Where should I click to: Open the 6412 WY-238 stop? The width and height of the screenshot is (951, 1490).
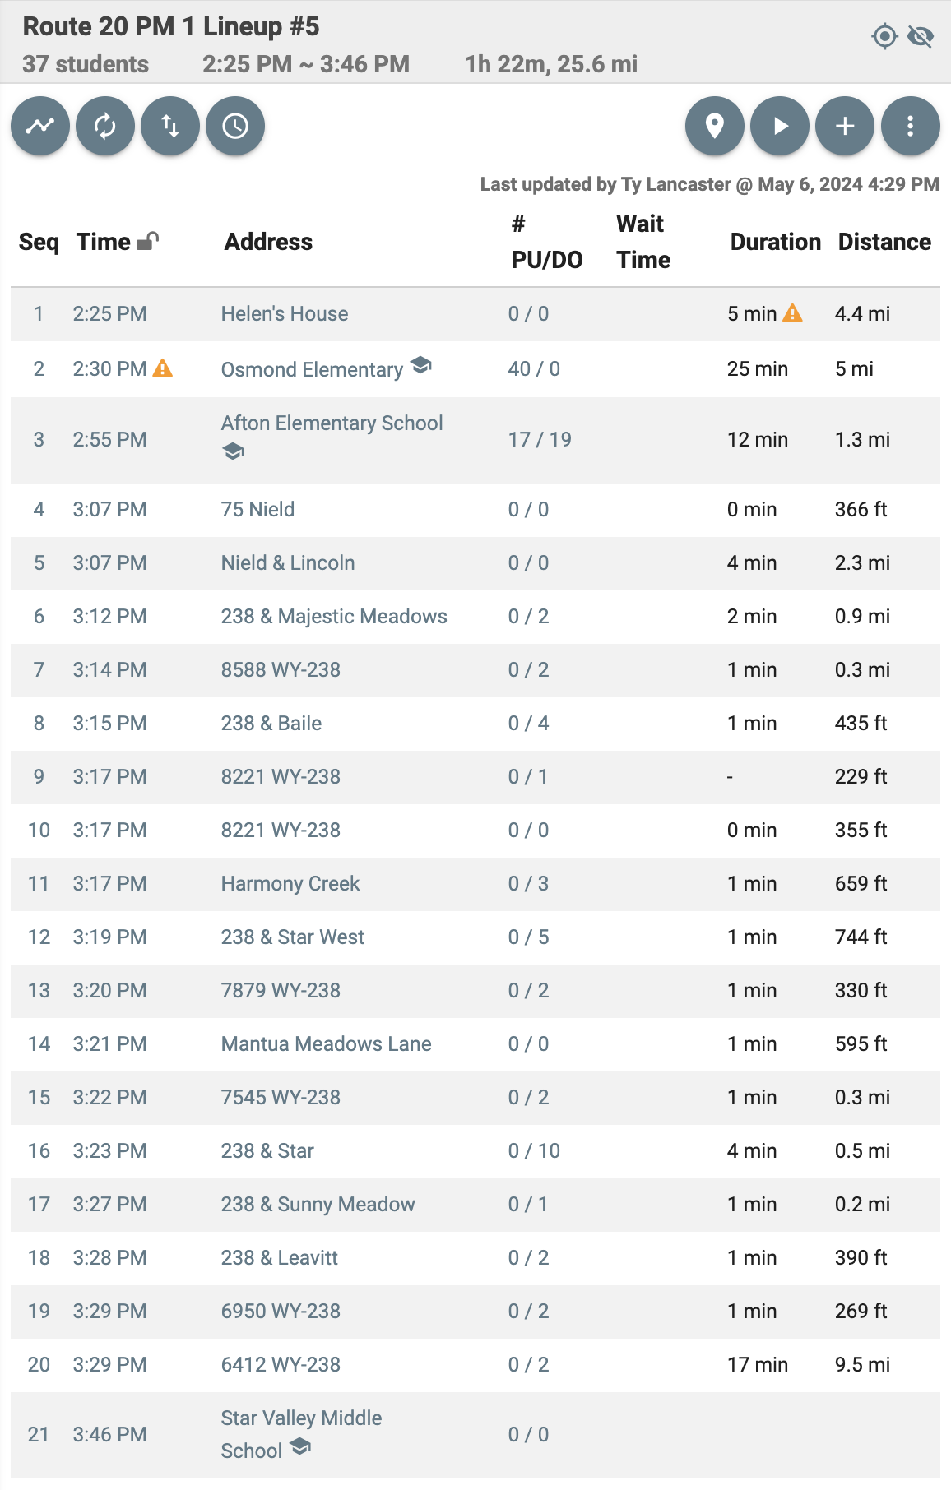(281, 1364)
